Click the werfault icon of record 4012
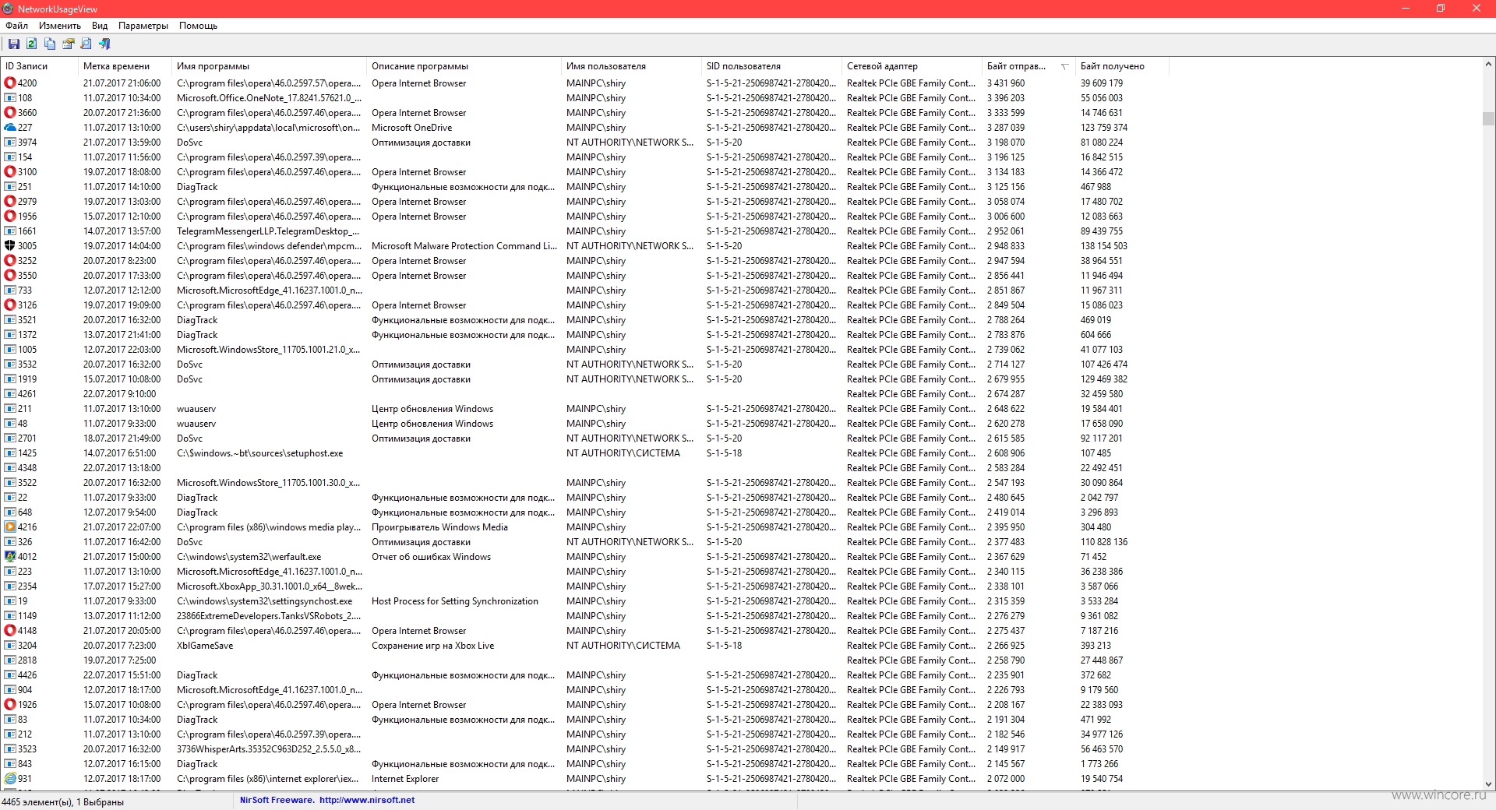The height and width of the screenshot is (810, 1496). point(10,556)
